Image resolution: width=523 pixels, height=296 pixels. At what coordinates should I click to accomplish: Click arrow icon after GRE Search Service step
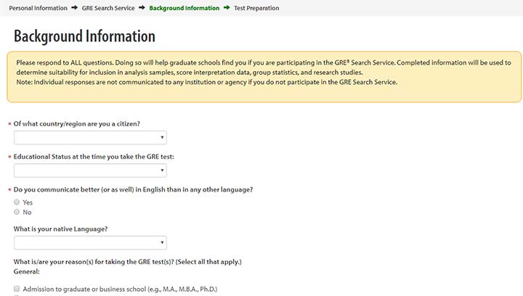coord(142,8)
